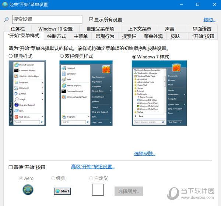Screen dimensions: 221x206
Task: Click the classic style menu preview thumbnail
Action: point(27,93)
